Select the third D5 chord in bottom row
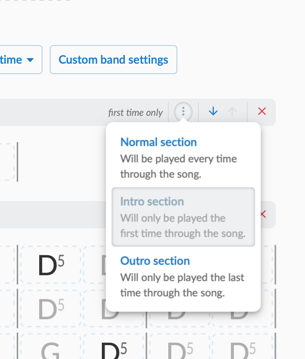The image size is (305, 359). pyautogui.click(x=180, y=347)
